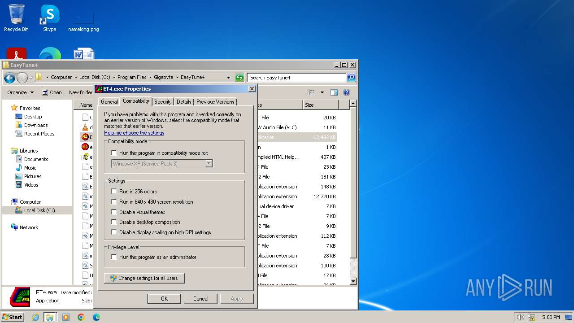
Task: Click New folder in Explorer toolbar
Action: point(81,92)
